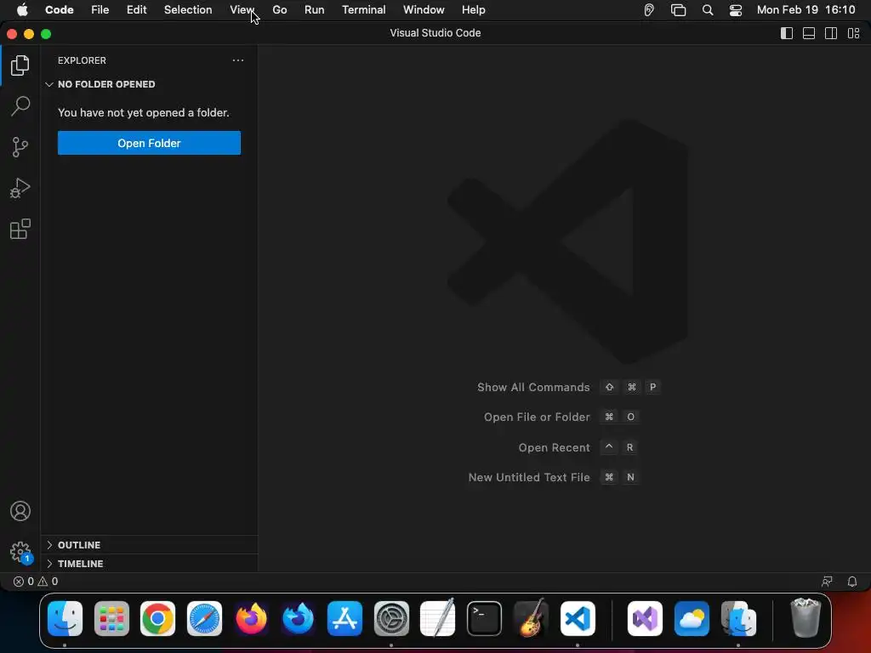
Task: Open the Go menu
Action: [279, 10]
